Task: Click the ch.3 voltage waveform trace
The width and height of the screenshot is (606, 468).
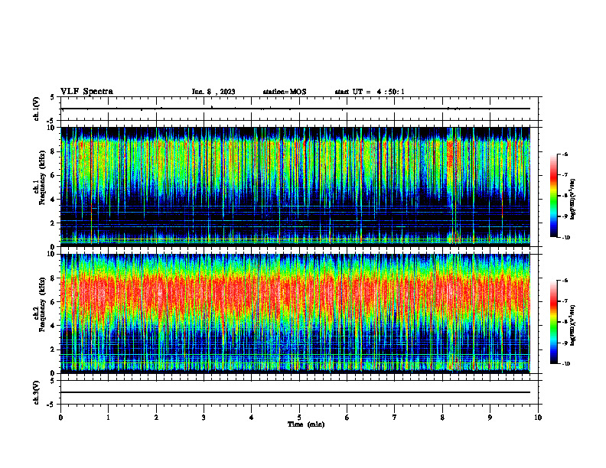Action: tap(295, 392)
